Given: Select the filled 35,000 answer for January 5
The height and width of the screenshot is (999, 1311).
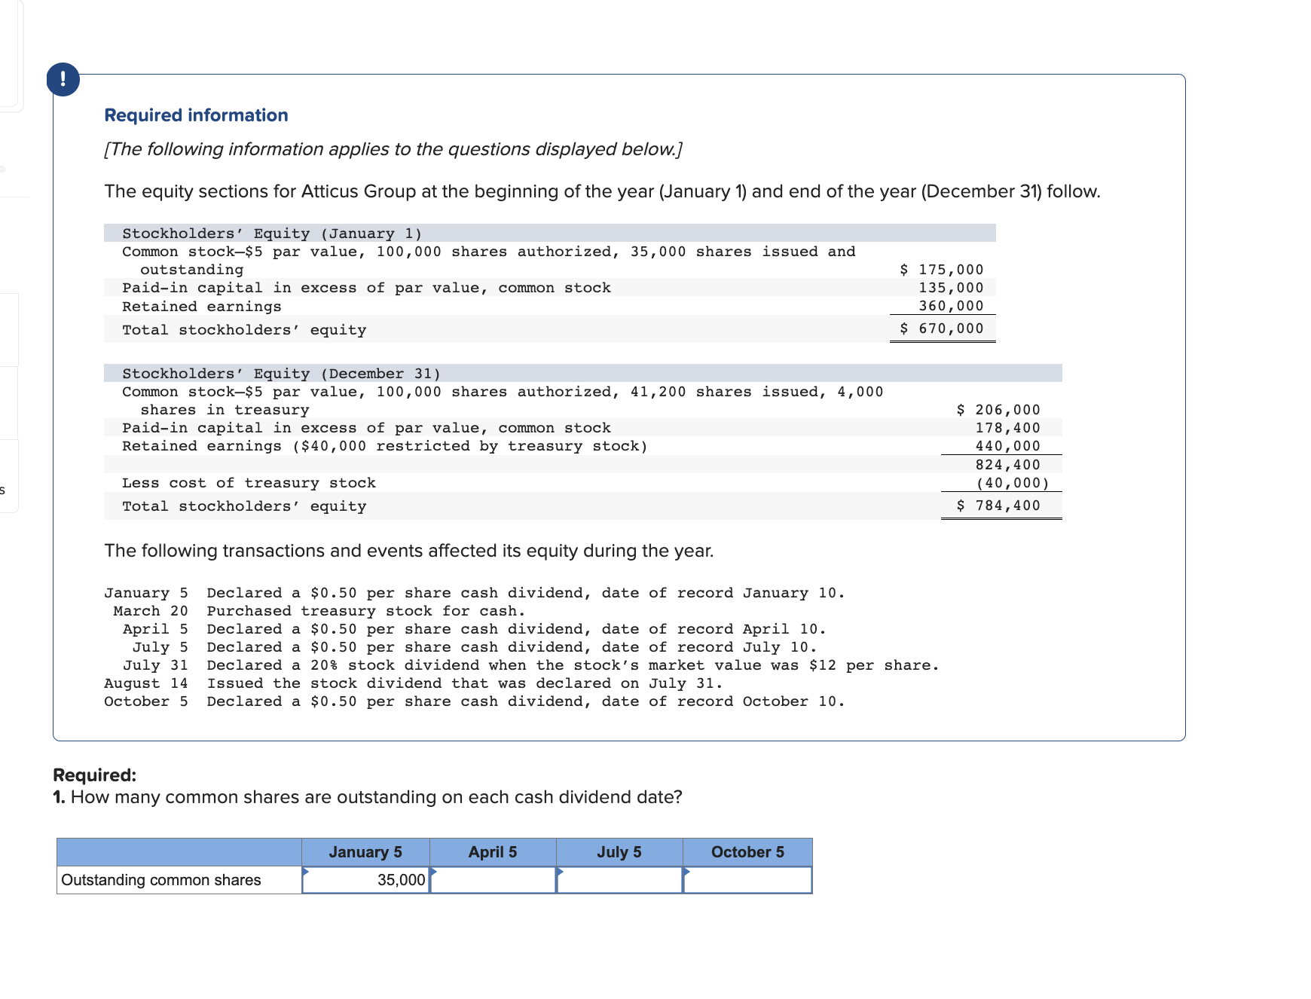Looking at the screenshot, I should point(399,879).
